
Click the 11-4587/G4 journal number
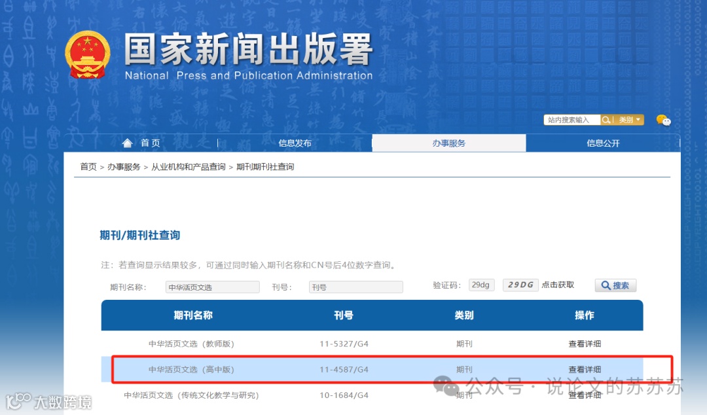click(344, 369)
